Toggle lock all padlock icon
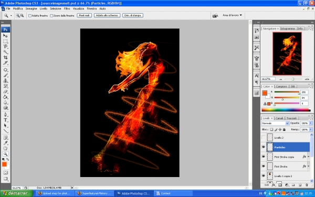Viewport: 315px width, 197px height. click(x=284, y=130)
